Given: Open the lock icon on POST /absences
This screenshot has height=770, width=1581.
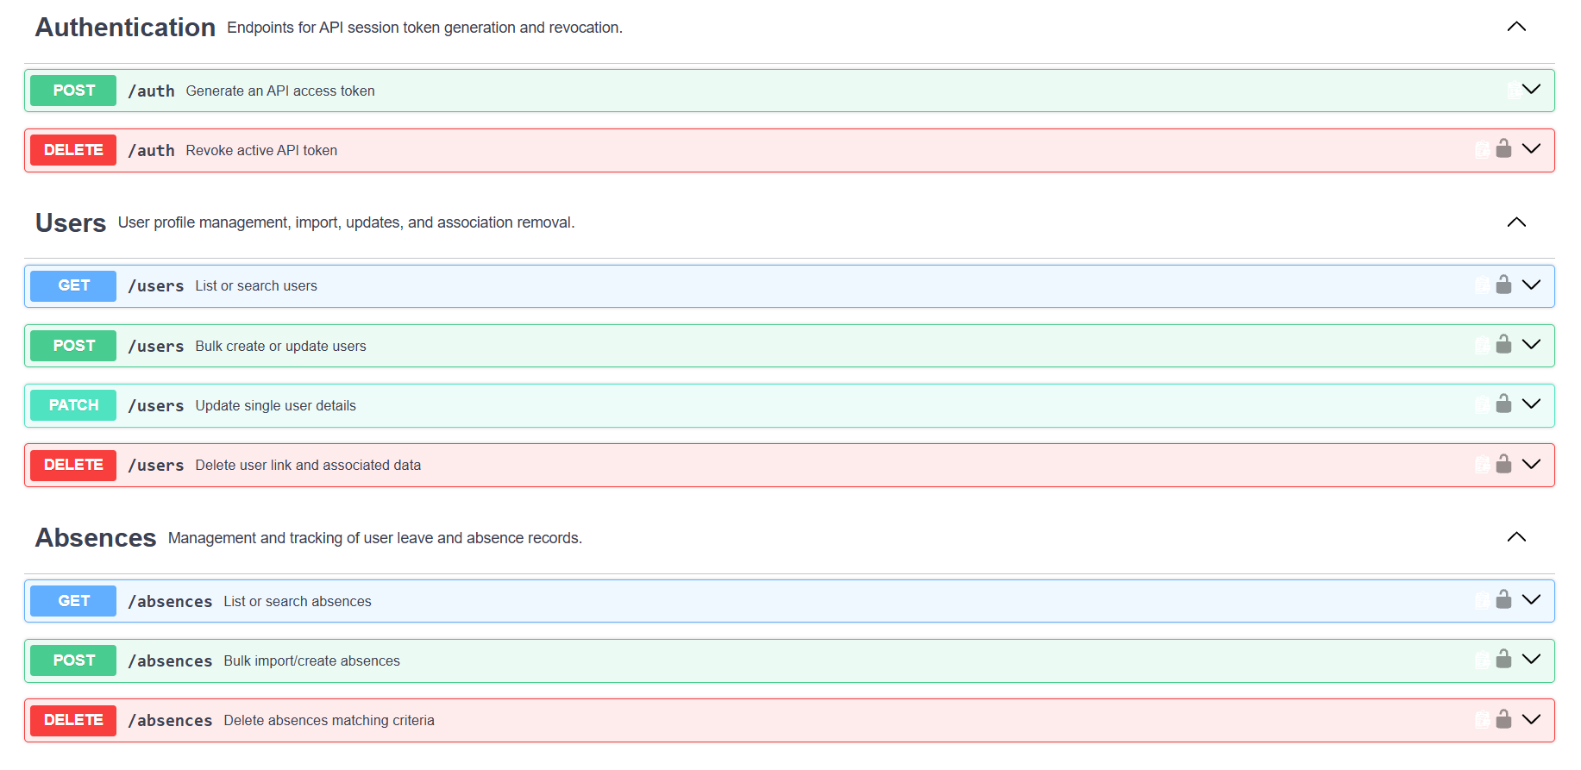Looking at the screenshot, I should coord(1503,659).
